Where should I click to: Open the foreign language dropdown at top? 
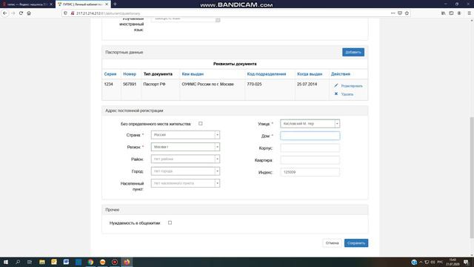185,19
